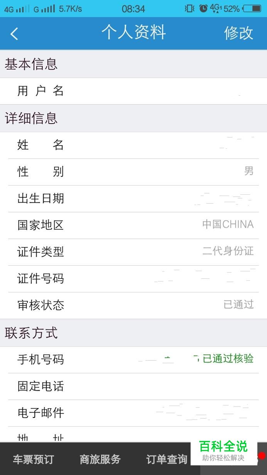
Task: Select the 电子邮件 row
Action: tap(133, 413)
